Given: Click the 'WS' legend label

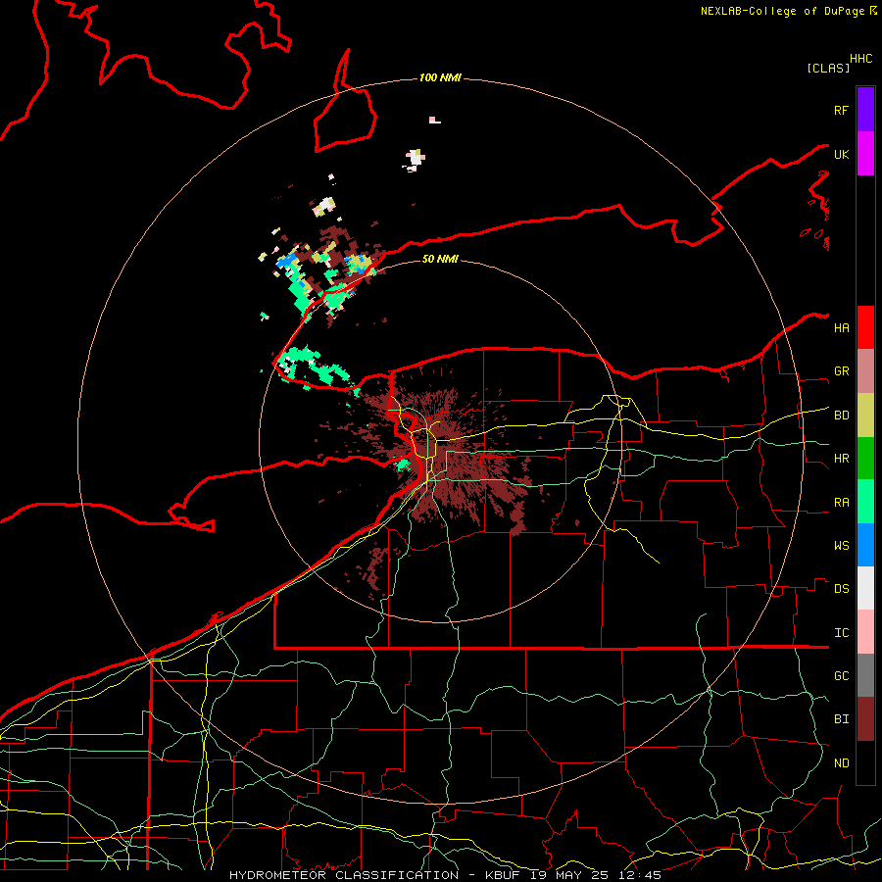Looking at the screenshot, I should click(x=841, y=546).
